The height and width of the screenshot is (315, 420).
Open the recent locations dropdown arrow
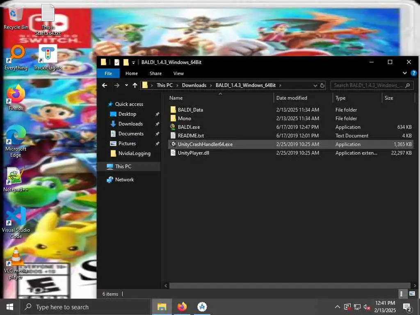pyautogui.click(x=126, y=85)
